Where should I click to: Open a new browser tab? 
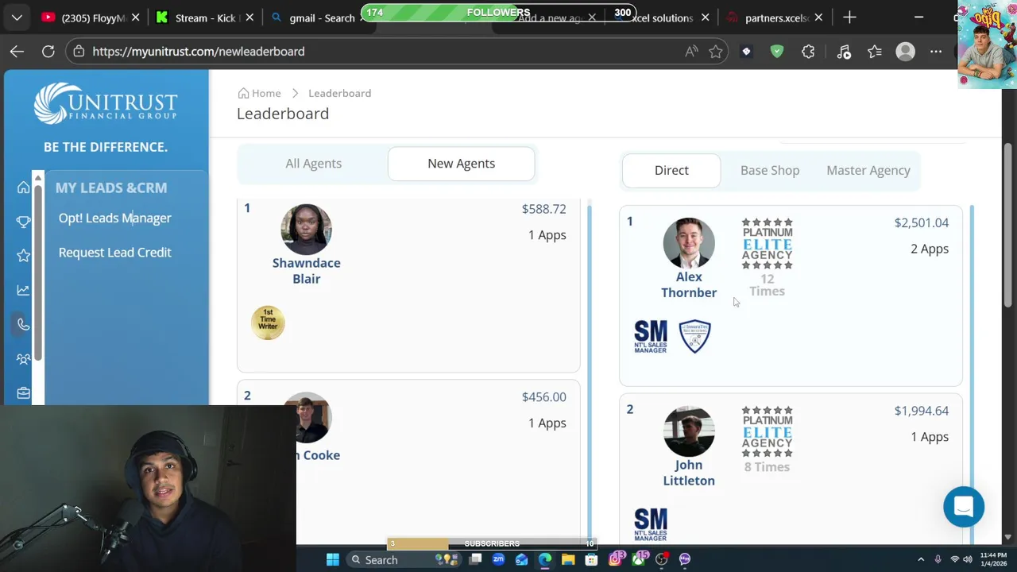849,17
